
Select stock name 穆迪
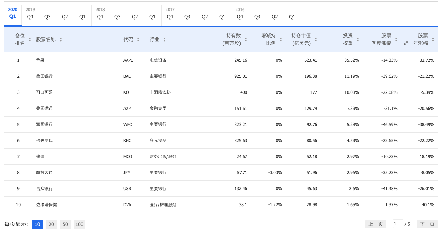(x=40, y=157)
